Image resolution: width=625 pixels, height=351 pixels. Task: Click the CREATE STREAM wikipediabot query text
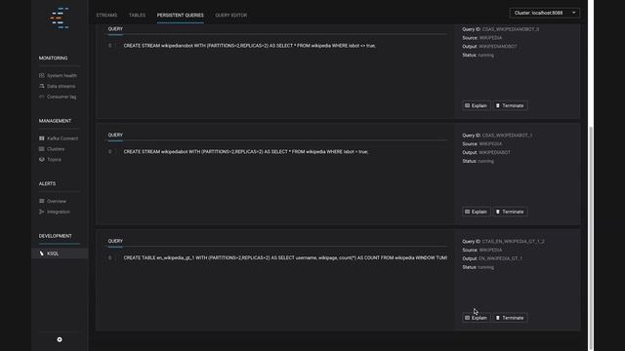(246, 152)
